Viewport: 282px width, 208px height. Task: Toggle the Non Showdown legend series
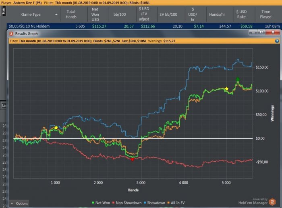click(127, 203)
